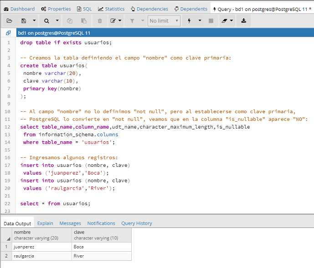
Task: Click the Paste icon in toolbar
Action: pyautogui.click(x=84, y=21)
